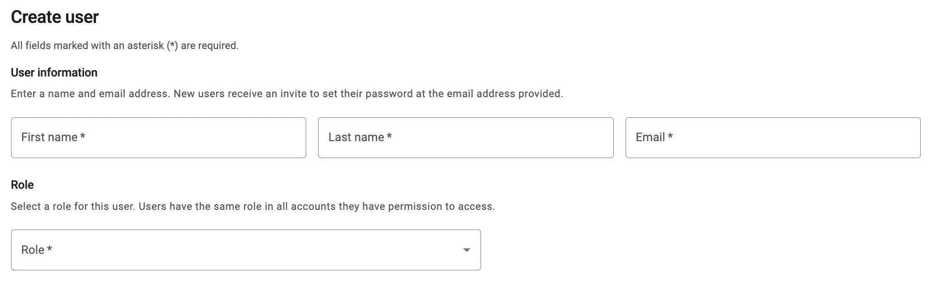Click the "Select a role" description text

(x=253, y=207)
